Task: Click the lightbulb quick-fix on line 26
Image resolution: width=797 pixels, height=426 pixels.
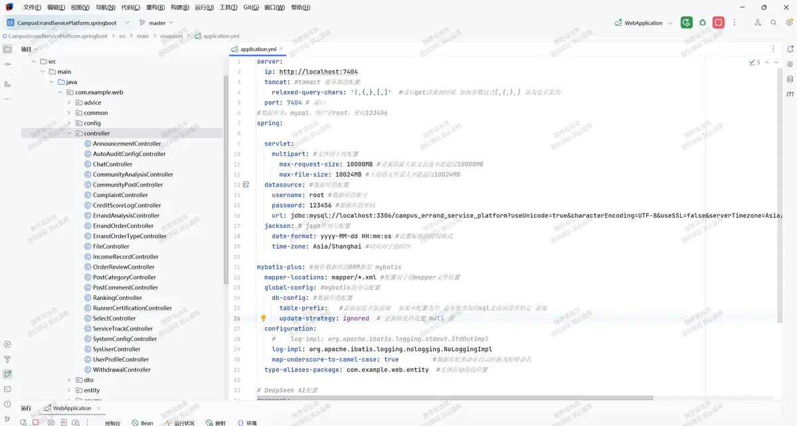Action: [x=263, y=319]
